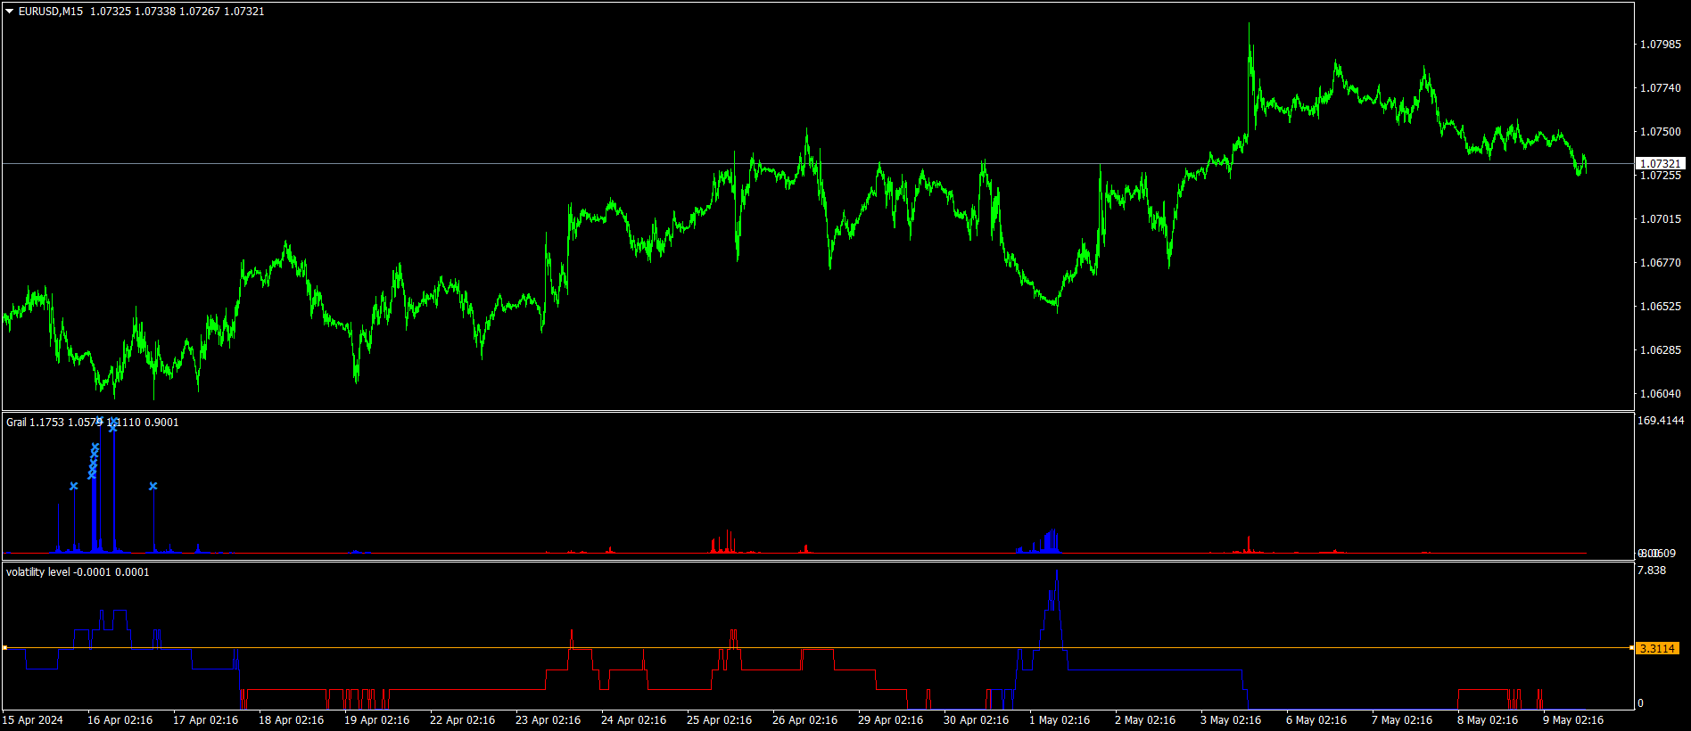Click the 29 Apr 02:16 time label

(x=891, y=720)
